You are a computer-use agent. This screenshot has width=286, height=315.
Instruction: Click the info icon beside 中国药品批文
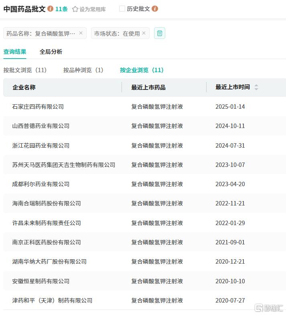coord(50,9)
